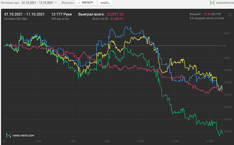Click the 10 000 mark on the X axis

175,141
